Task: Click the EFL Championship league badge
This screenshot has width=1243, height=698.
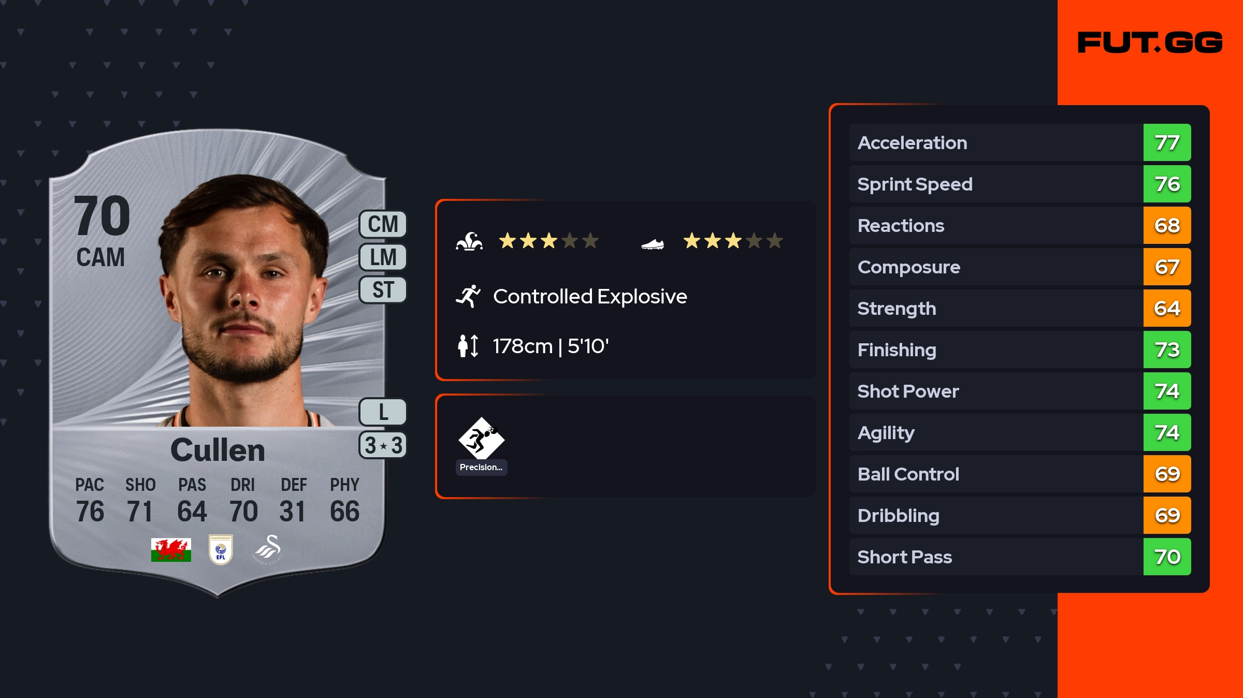Action: point(221,549)
